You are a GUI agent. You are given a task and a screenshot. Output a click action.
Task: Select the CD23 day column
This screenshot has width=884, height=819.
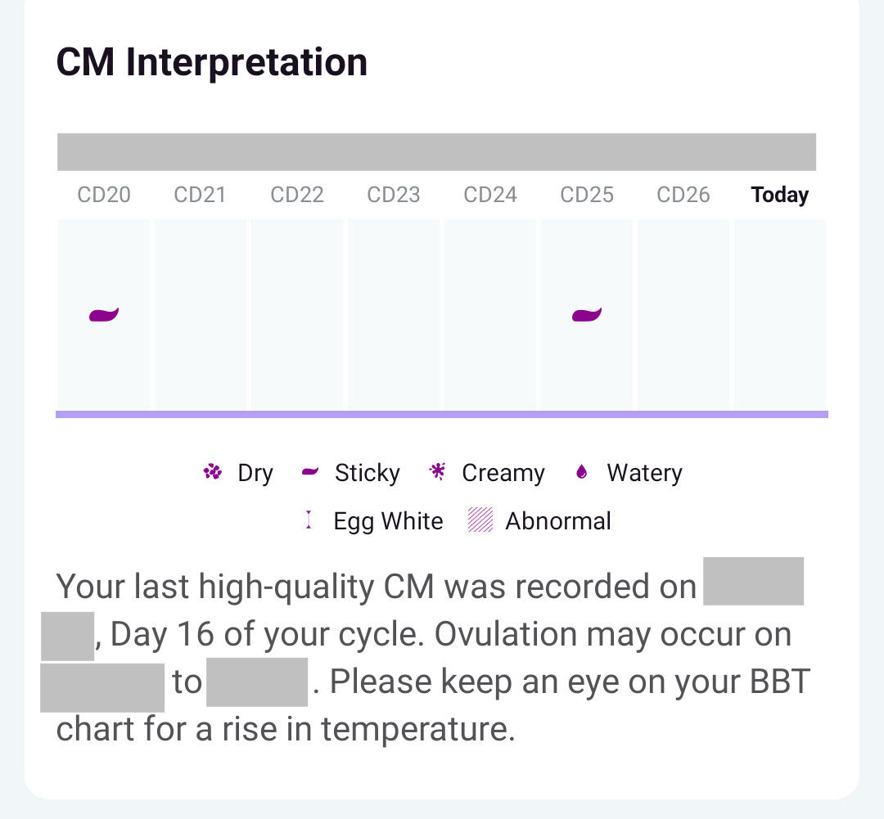[394, 314]
